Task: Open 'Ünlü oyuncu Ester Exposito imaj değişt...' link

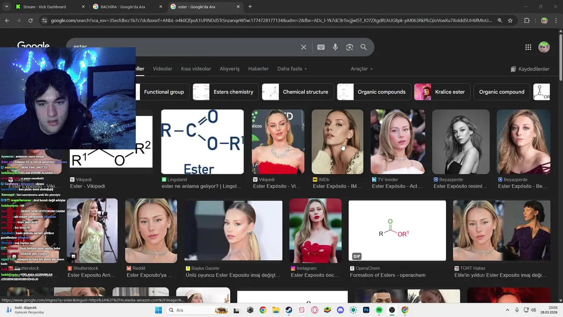Action: pyautogui.click(x=233, y=275)
